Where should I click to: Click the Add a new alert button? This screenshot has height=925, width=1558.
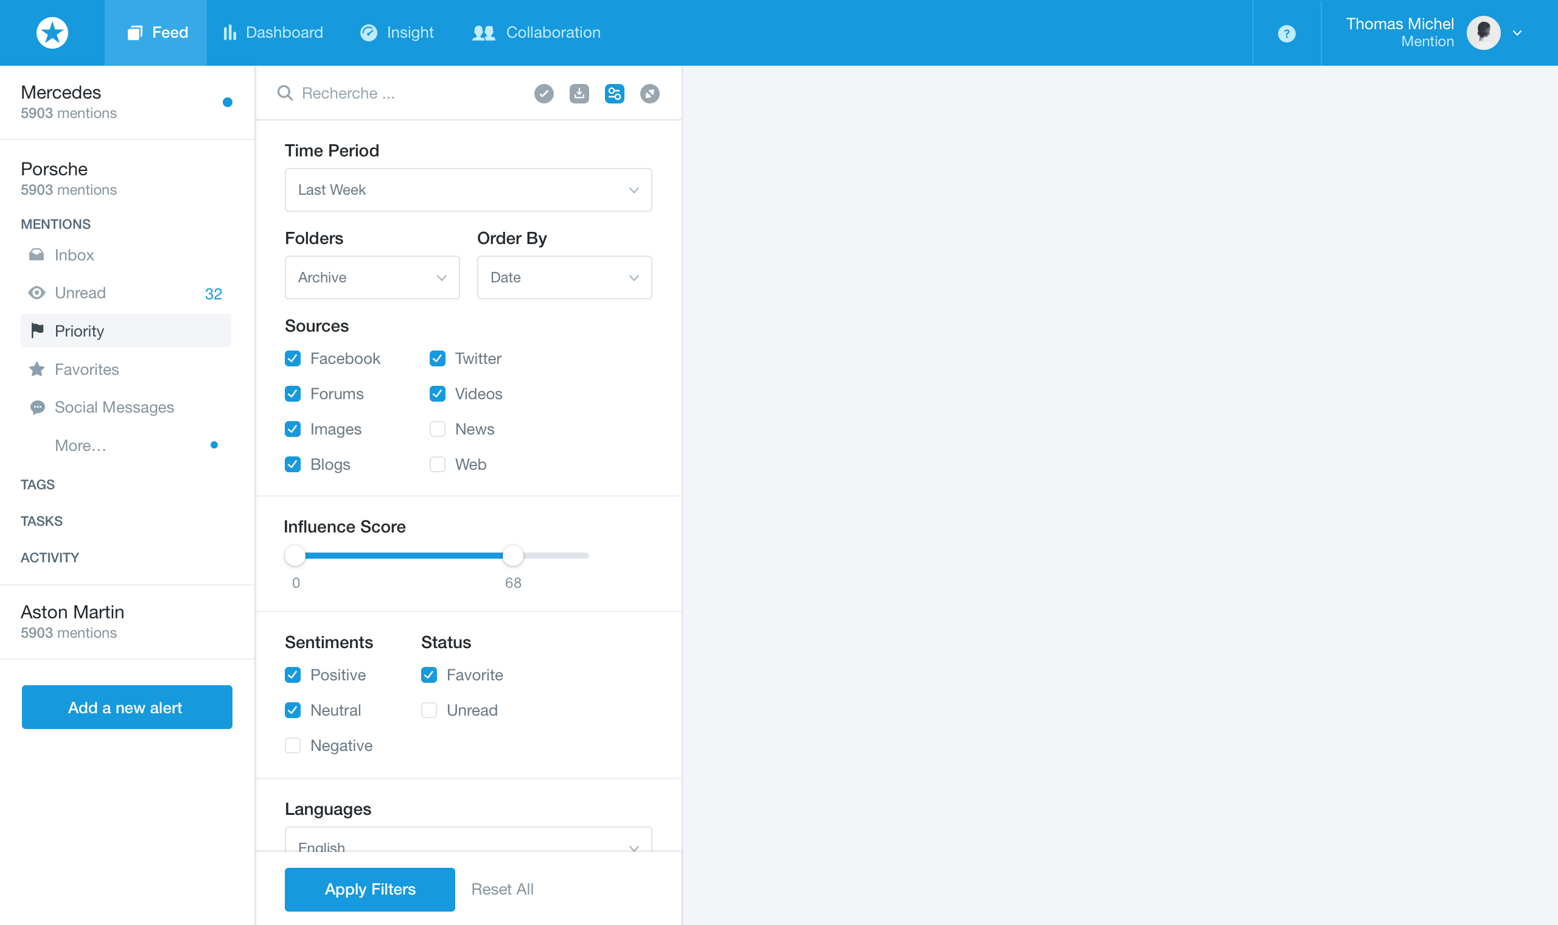tap(127, 707)
